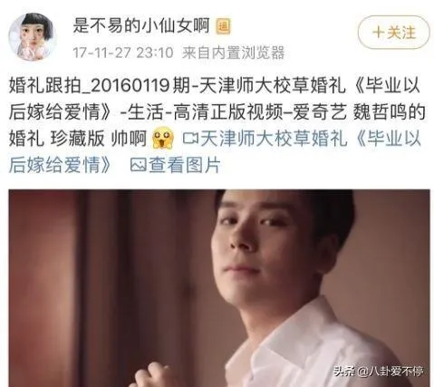The width and height of the screenshot is (434, 387).
Task: Open the photo of the man in a white shirt
Action: click(x=219, y=288)
